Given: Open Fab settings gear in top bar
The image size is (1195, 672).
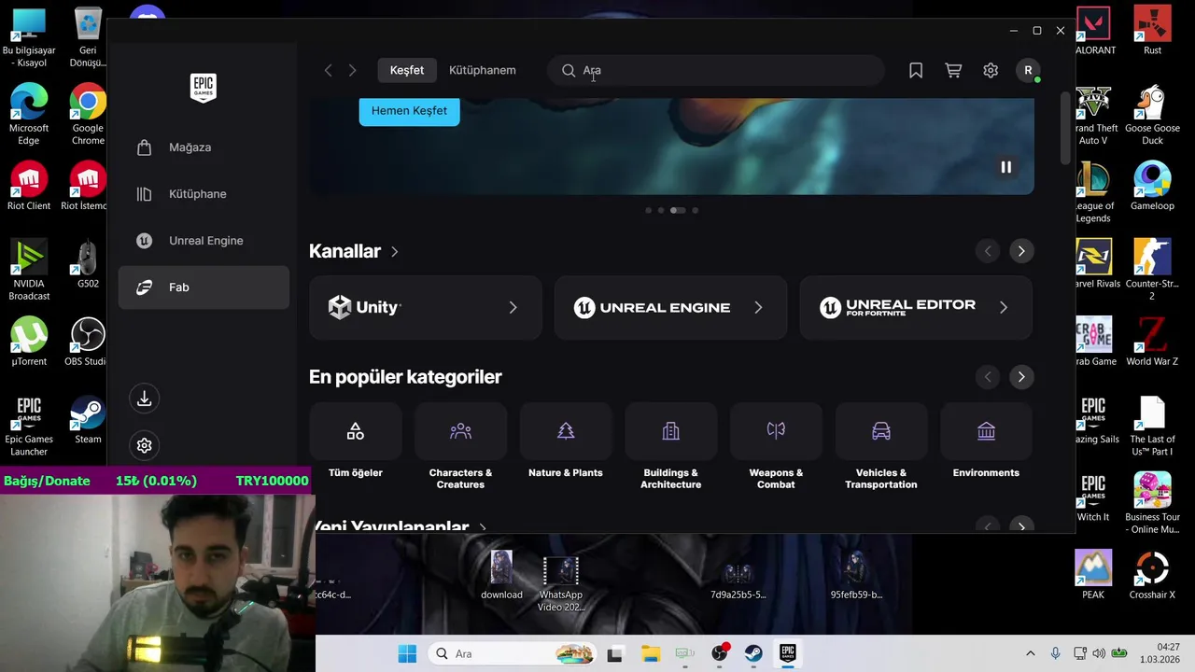Looking at the screenshot, I should pos(991,70).
